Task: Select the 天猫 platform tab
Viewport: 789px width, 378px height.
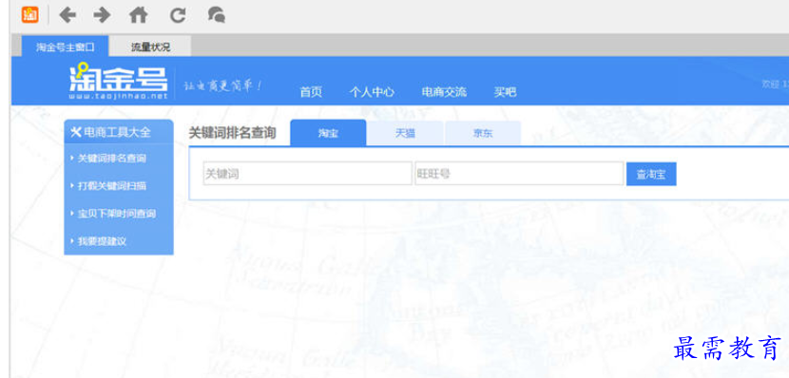Action: pyautogui.click(x=405, y=134)
